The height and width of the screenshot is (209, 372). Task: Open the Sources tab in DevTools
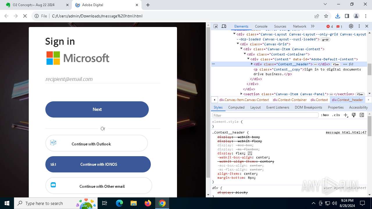tap(280, 26)
